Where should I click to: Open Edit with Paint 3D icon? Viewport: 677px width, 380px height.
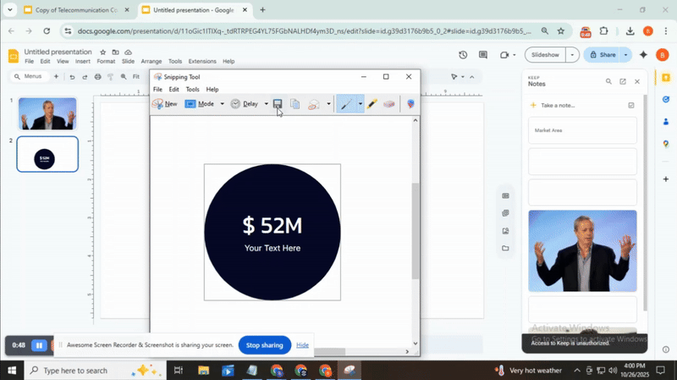(x=411, y=104)
